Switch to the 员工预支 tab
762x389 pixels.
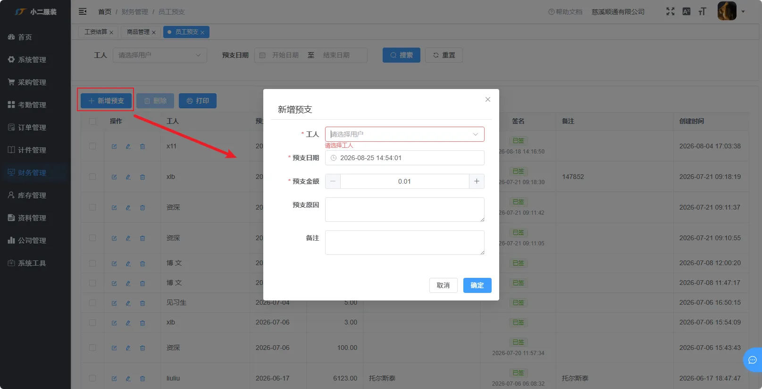[x=186, y=32]
